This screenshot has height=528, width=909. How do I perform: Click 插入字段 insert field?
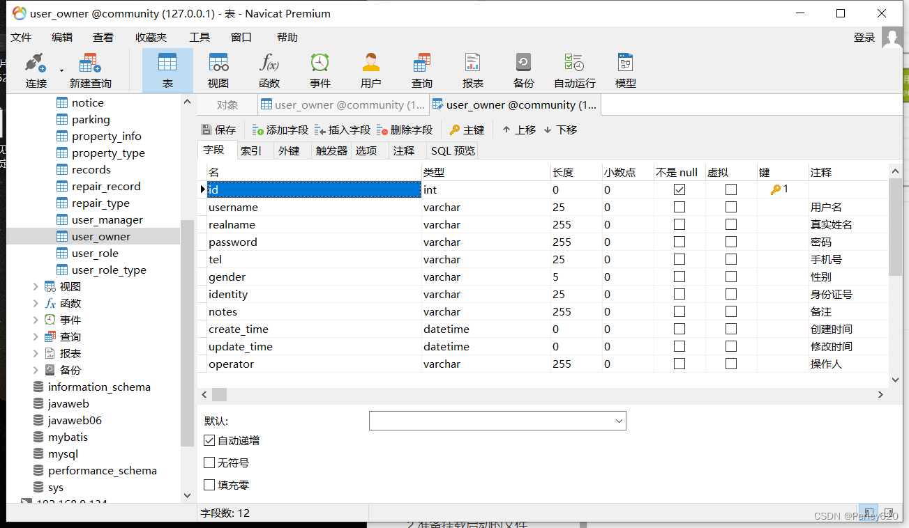[x=342, y=130]
